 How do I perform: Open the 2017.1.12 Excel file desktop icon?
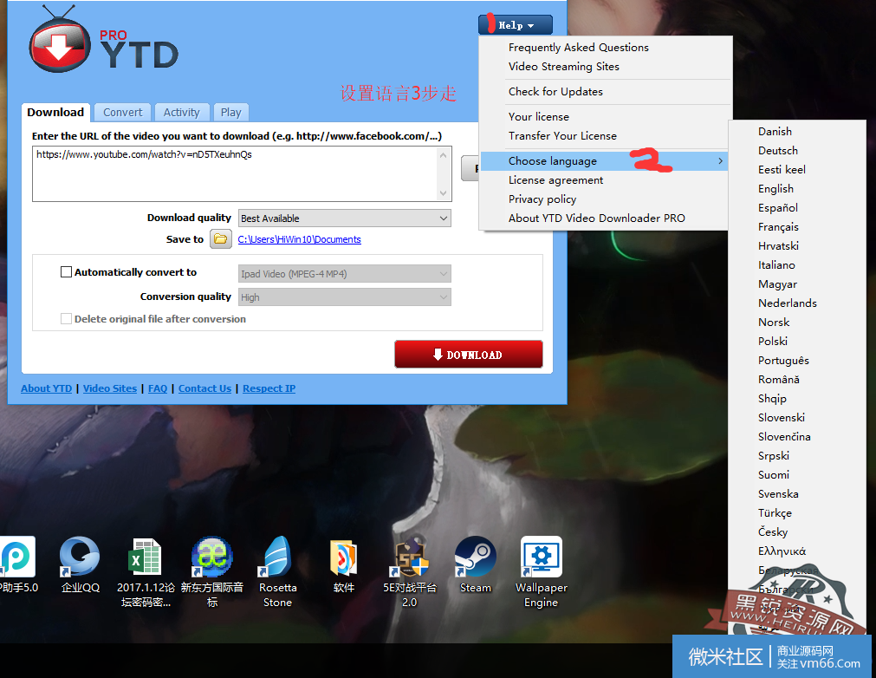point(146,572)
